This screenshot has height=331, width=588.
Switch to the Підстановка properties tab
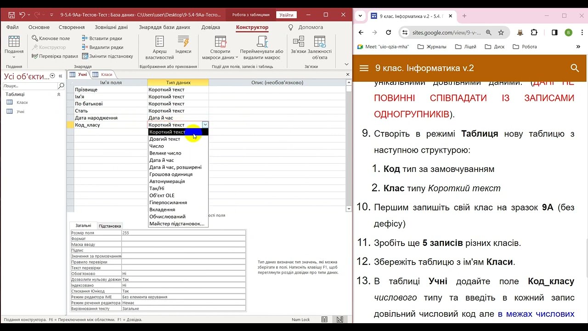[110, 226]
